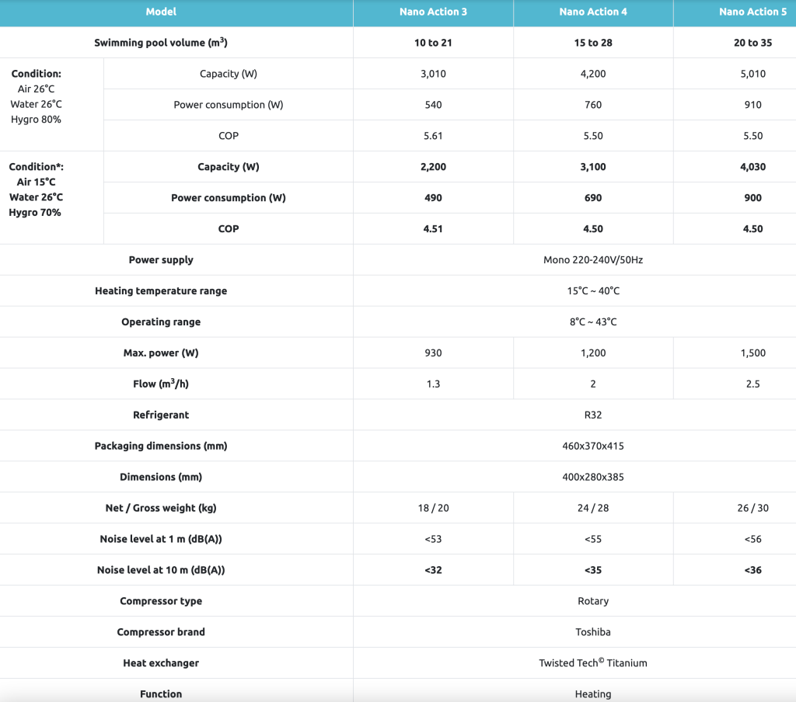Click the capacity value "4,200"
The image size is (796, 702).
(593, 74)
